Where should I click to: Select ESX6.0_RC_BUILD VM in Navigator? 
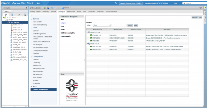[20, 42]
